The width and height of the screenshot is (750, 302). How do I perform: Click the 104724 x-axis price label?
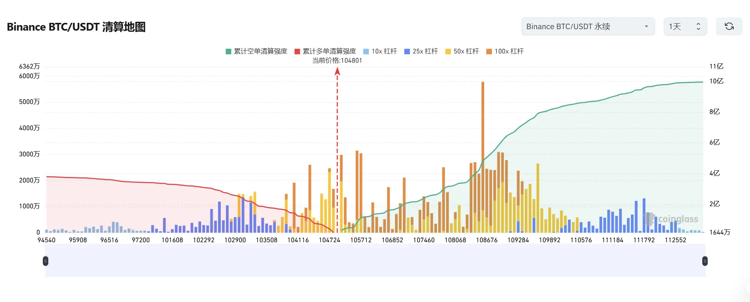pos(330,240)
